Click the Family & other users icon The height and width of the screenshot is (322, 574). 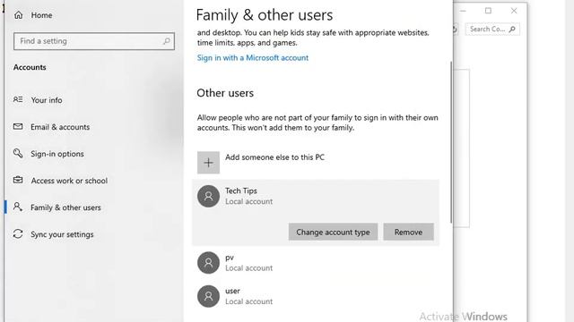[x=18, y=207]
